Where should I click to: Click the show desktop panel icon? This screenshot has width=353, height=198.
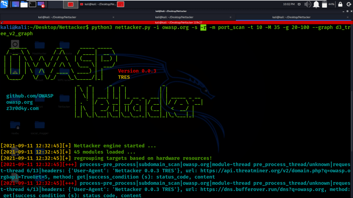pos(16,4)
